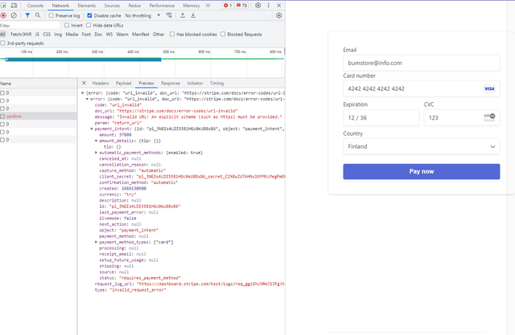Toggle Preserve log checkbox
The image size is (515, 335).
click(x=51, y=15)
